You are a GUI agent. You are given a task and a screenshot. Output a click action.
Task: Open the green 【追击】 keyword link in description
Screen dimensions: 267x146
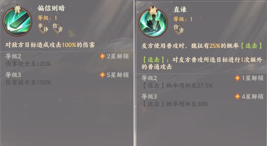(251, 46)
